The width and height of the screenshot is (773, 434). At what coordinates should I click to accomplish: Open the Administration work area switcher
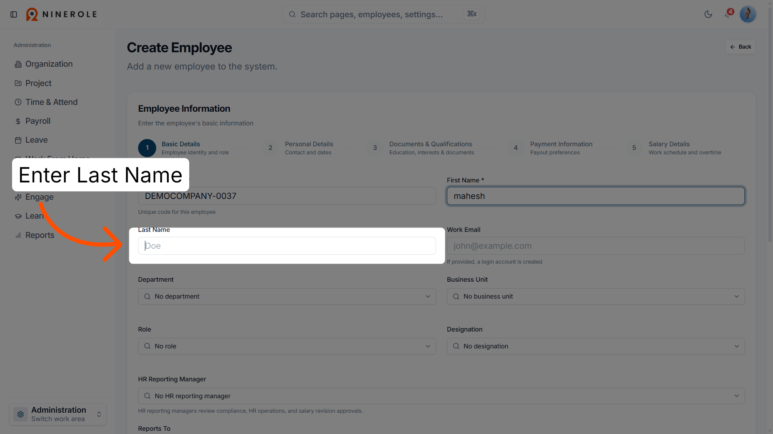tap(58, 414)
